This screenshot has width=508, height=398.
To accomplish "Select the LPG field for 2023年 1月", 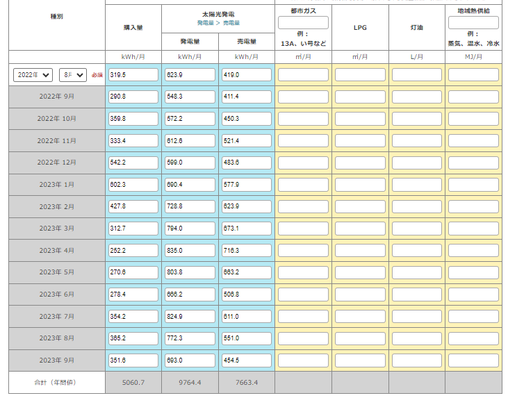I will 360,185.
